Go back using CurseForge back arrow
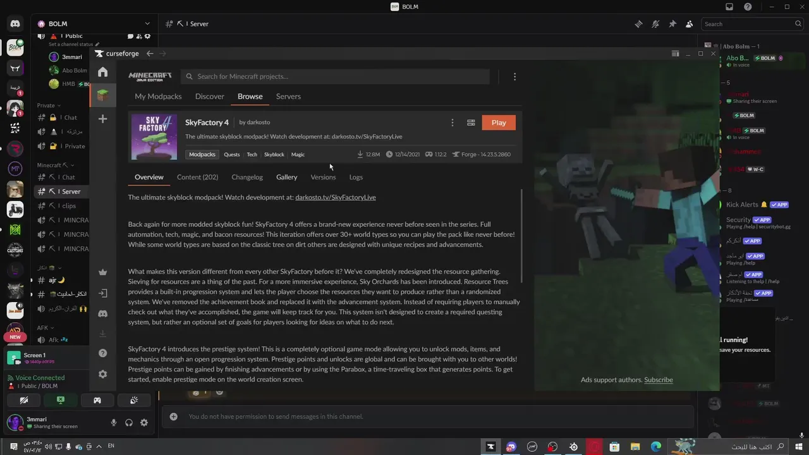The height and width of the screenshot is (455, 809). tap(150, 54)
